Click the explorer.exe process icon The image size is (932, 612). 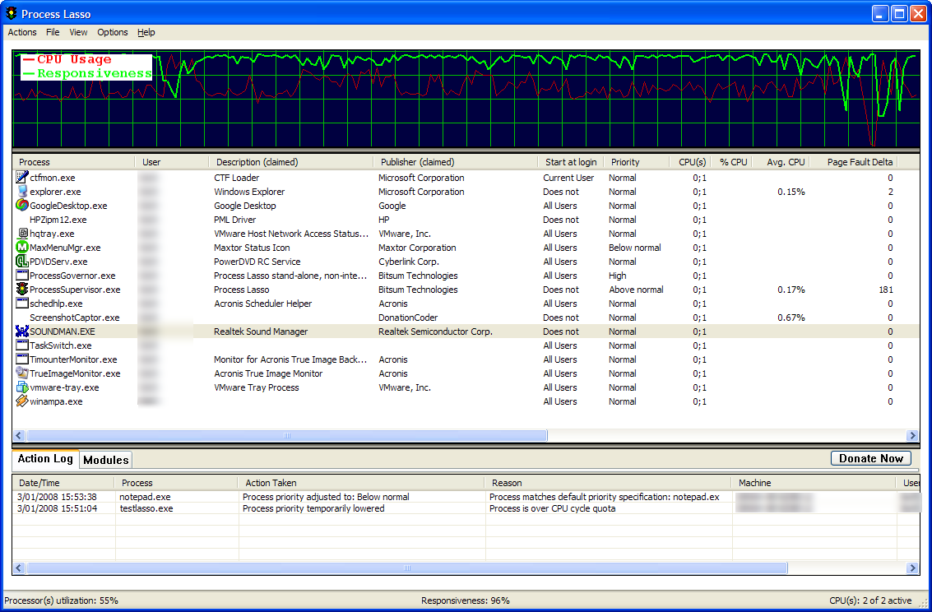tap(22, 192)
